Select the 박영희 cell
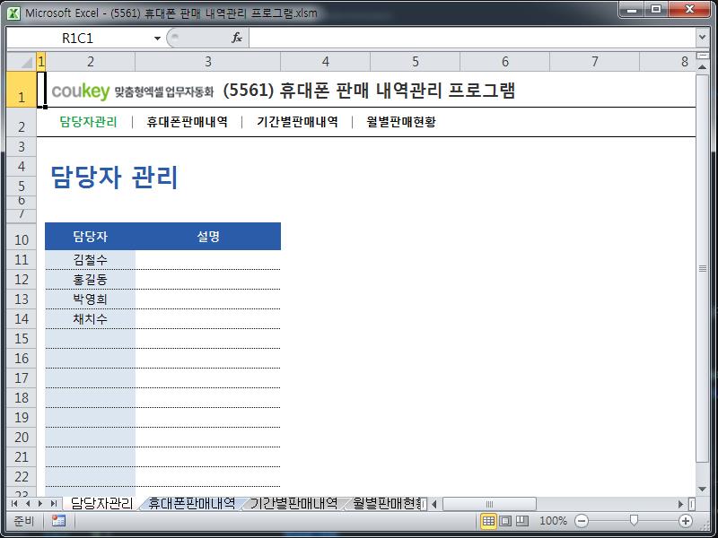718x538 pixels. click(91, 299)
